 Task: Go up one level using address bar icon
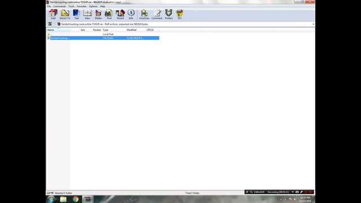pyautogui.click(x=50, y=24)
